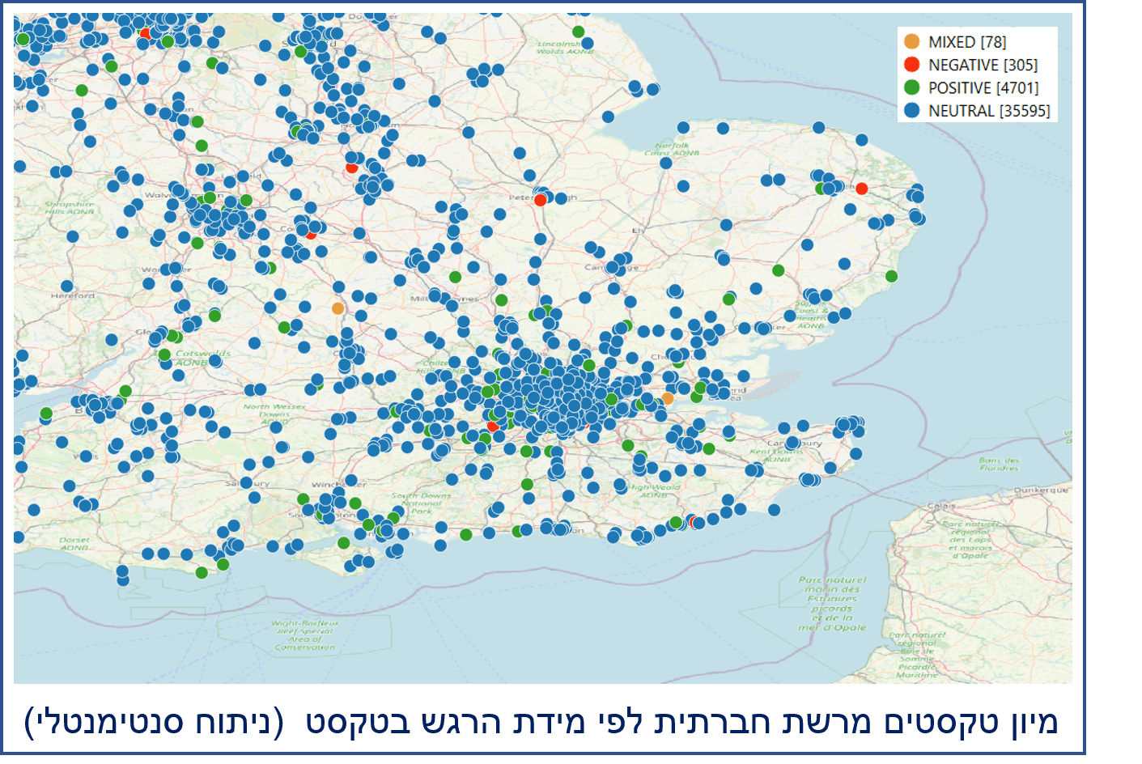The height and width of the screenshot is (764, 1142).
Task: Toggle the NEUTRAL [35595] legend entry
Action: [x=977, y=110]
